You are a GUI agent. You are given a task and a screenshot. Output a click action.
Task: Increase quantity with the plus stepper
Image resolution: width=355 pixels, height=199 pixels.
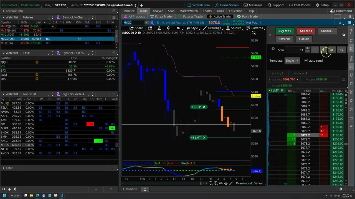(307, 48)
